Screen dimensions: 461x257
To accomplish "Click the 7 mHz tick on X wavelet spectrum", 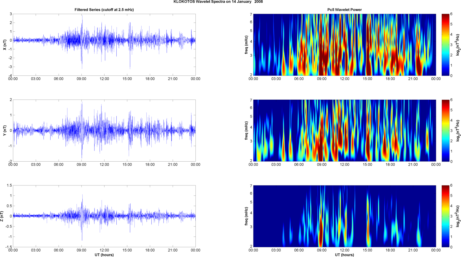I will pos(251,14).
